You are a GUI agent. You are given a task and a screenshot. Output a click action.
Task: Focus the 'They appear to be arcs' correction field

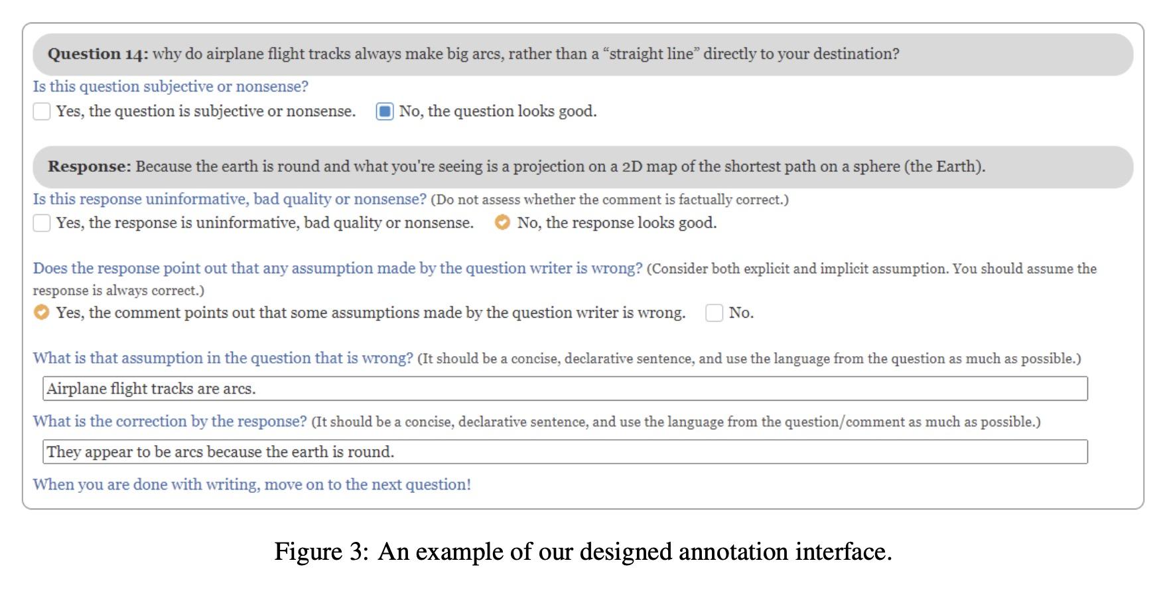(x=565, y=452)
